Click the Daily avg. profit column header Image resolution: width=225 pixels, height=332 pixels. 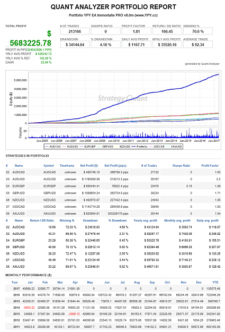click(x=208, y=220)
